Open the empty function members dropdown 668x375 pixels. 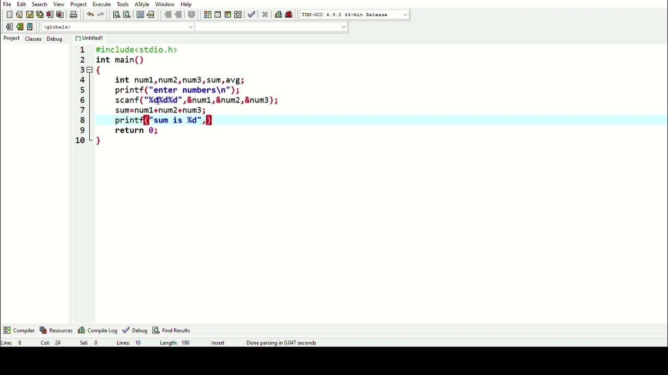(x=271, y=27)
